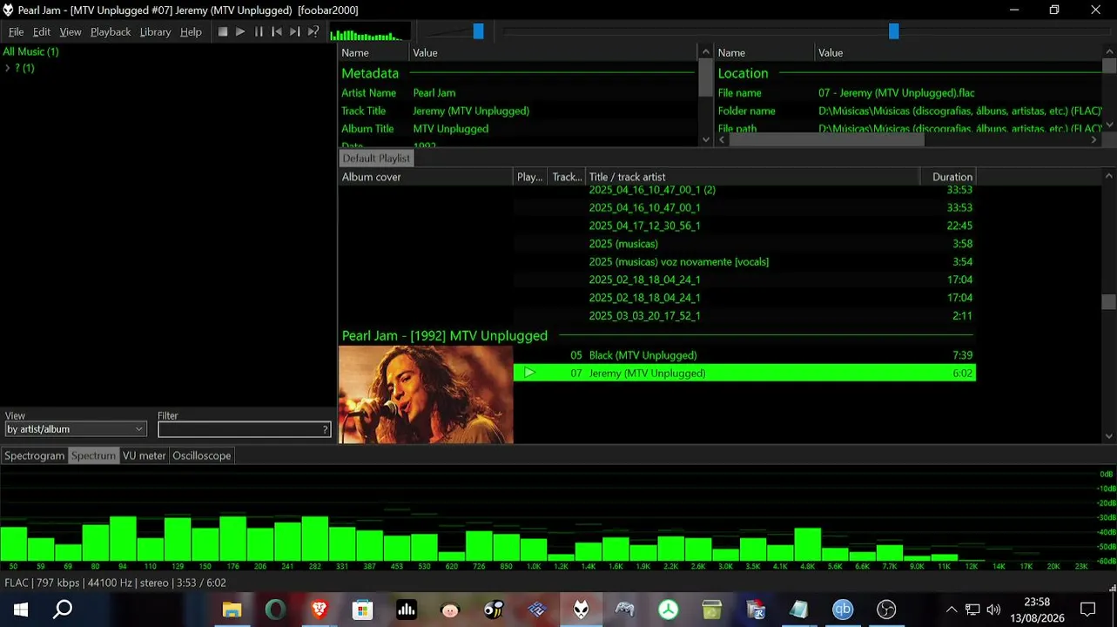Click the Name header in the Metadata panel

373,53
